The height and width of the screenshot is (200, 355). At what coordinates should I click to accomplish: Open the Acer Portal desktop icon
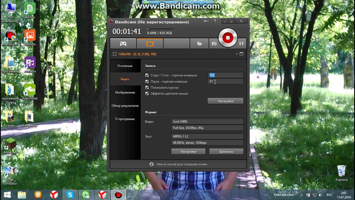(30, 92)
